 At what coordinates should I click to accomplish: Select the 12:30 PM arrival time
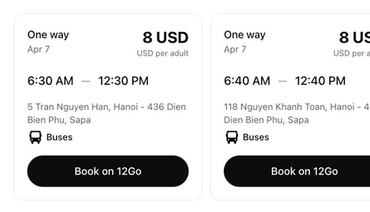click(123, 81)
